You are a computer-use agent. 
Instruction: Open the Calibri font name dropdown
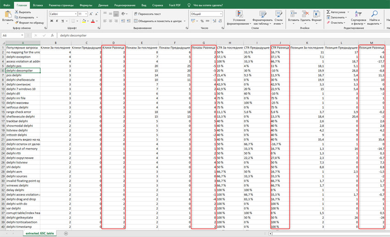click(x=76, y=14)
